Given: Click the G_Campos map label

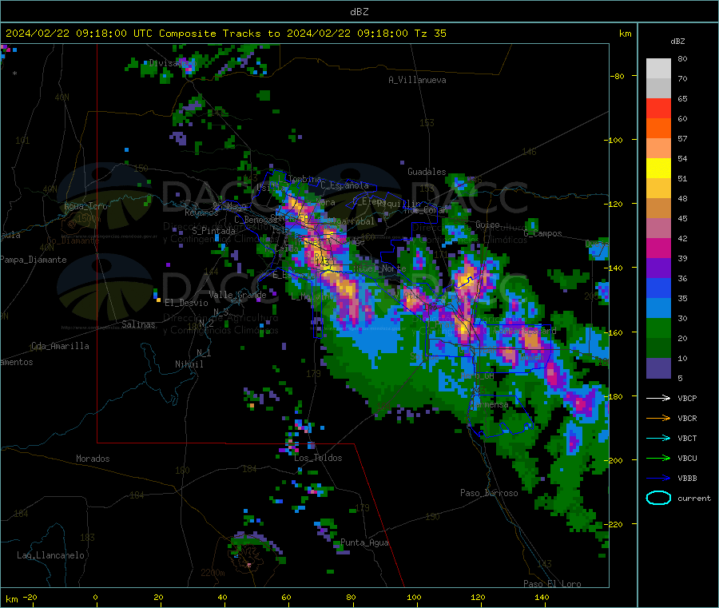Looking at the screenshot, I should coord(542,233).
